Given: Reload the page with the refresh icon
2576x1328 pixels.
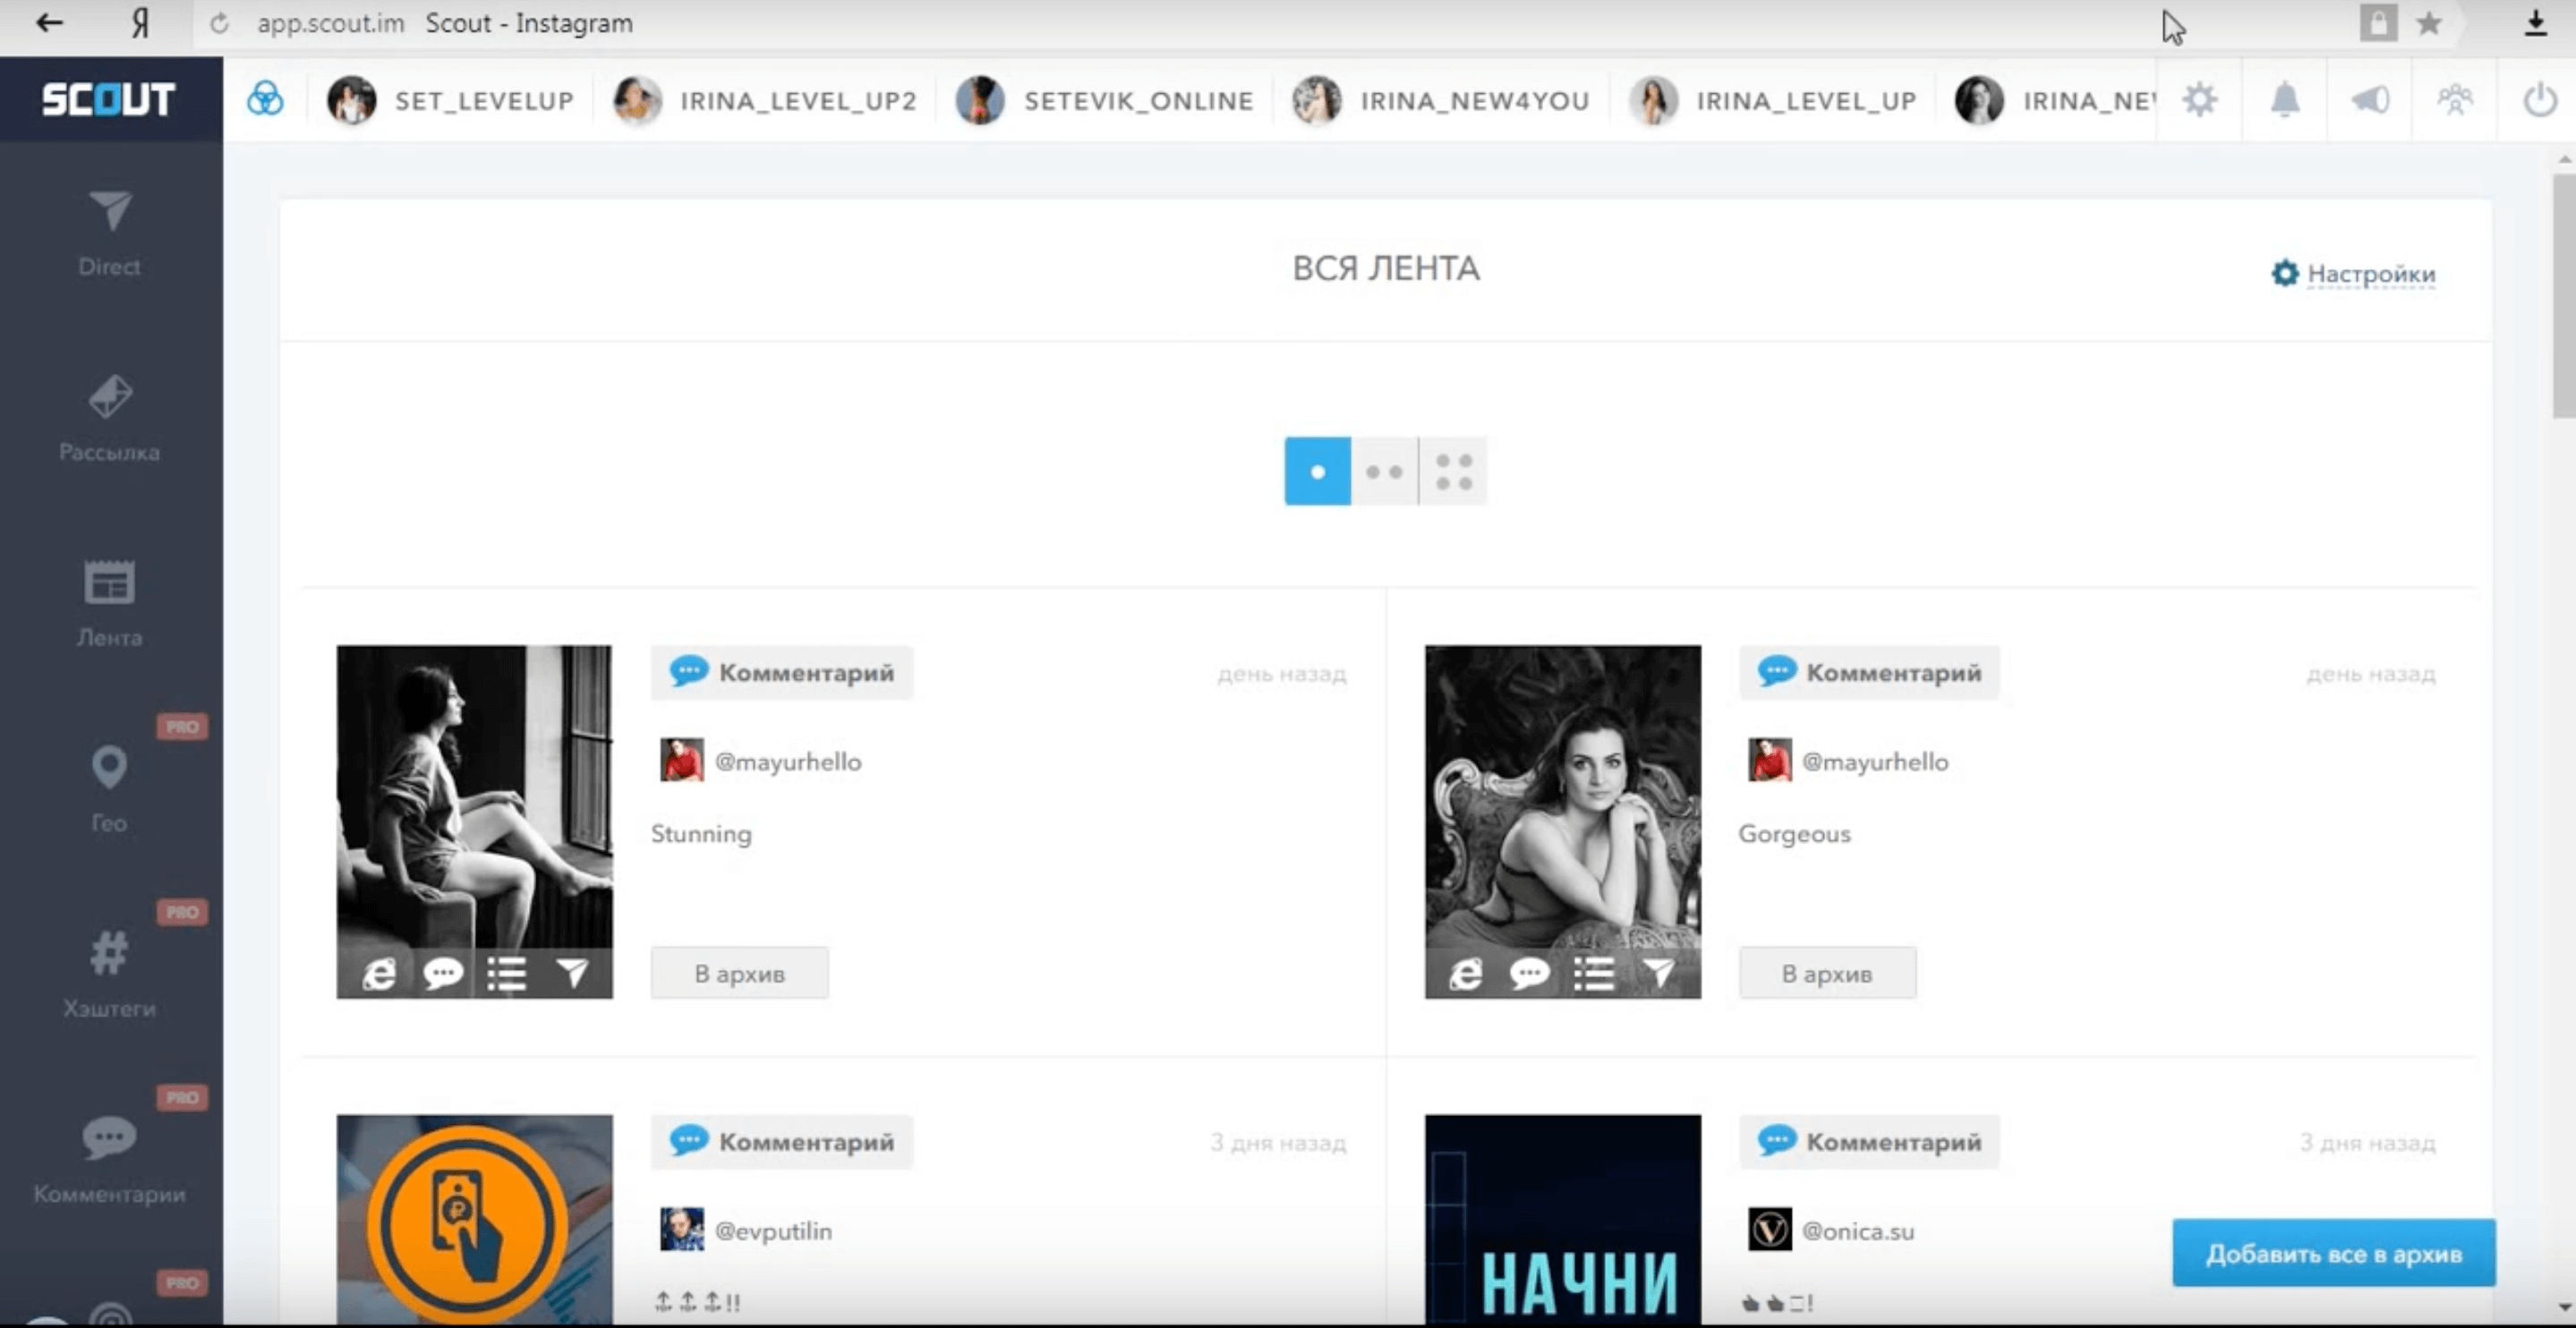Looking at the screenshot, I should [219, 23].
